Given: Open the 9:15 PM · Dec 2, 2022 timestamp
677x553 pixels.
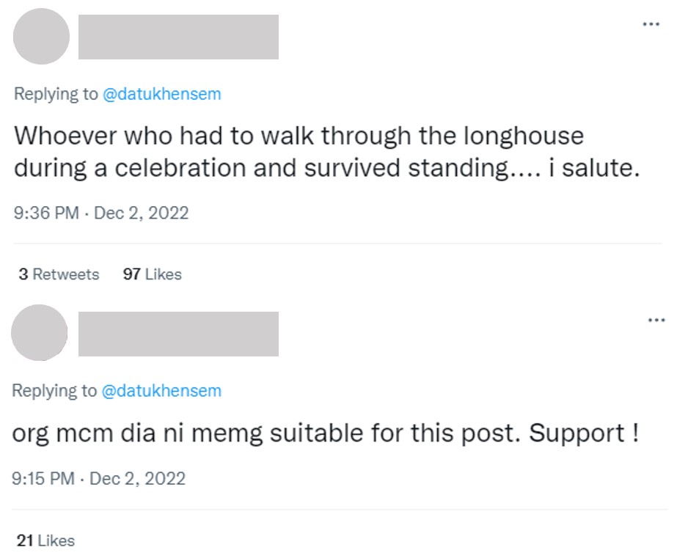Looking at the screenshot, I should pos(98,479).
